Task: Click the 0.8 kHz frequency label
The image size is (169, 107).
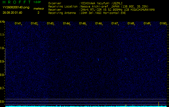Action: pyautogui.click(x=2, y=75)
